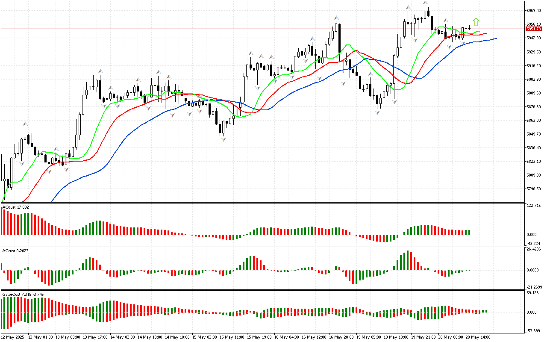This screenshot has width=547, height=342.
Task: Click the green up arrow signal
Action: pos(476,22)
